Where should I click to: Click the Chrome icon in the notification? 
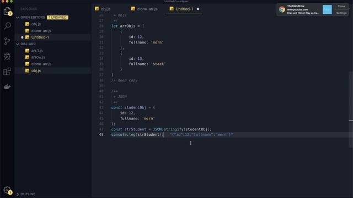point(282,9)
